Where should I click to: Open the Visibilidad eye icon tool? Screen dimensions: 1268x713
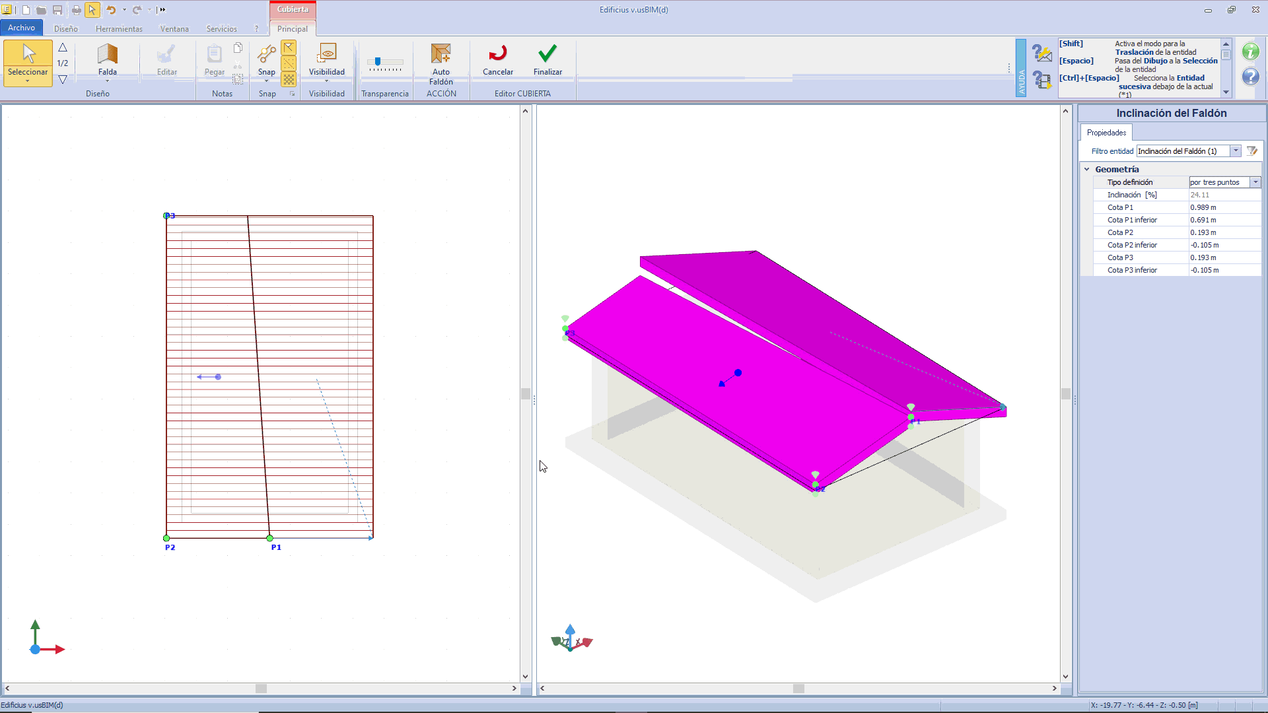point(326,54)
